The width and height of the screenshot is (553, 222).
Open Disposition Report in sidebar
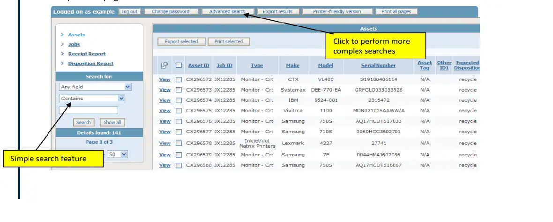point(90,63)
